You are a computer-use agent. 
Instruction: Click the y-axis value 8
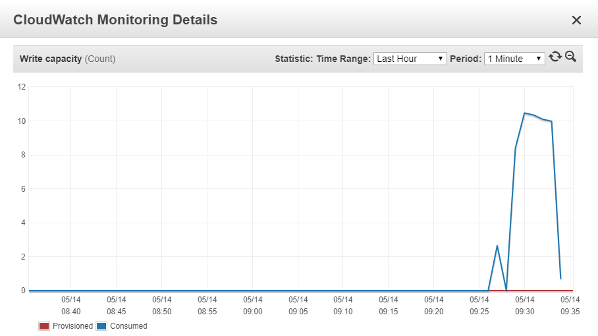click(23, 155)
